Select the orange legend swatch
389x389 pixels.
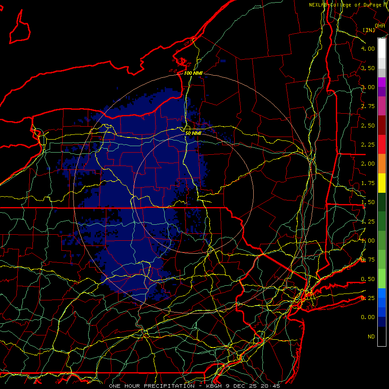tap(382, 164)
